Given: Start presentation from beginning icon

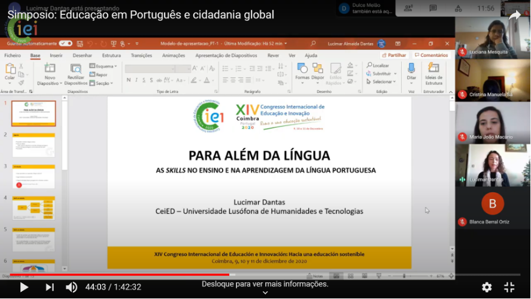Looking at the screenshot, I should [114, 44].
